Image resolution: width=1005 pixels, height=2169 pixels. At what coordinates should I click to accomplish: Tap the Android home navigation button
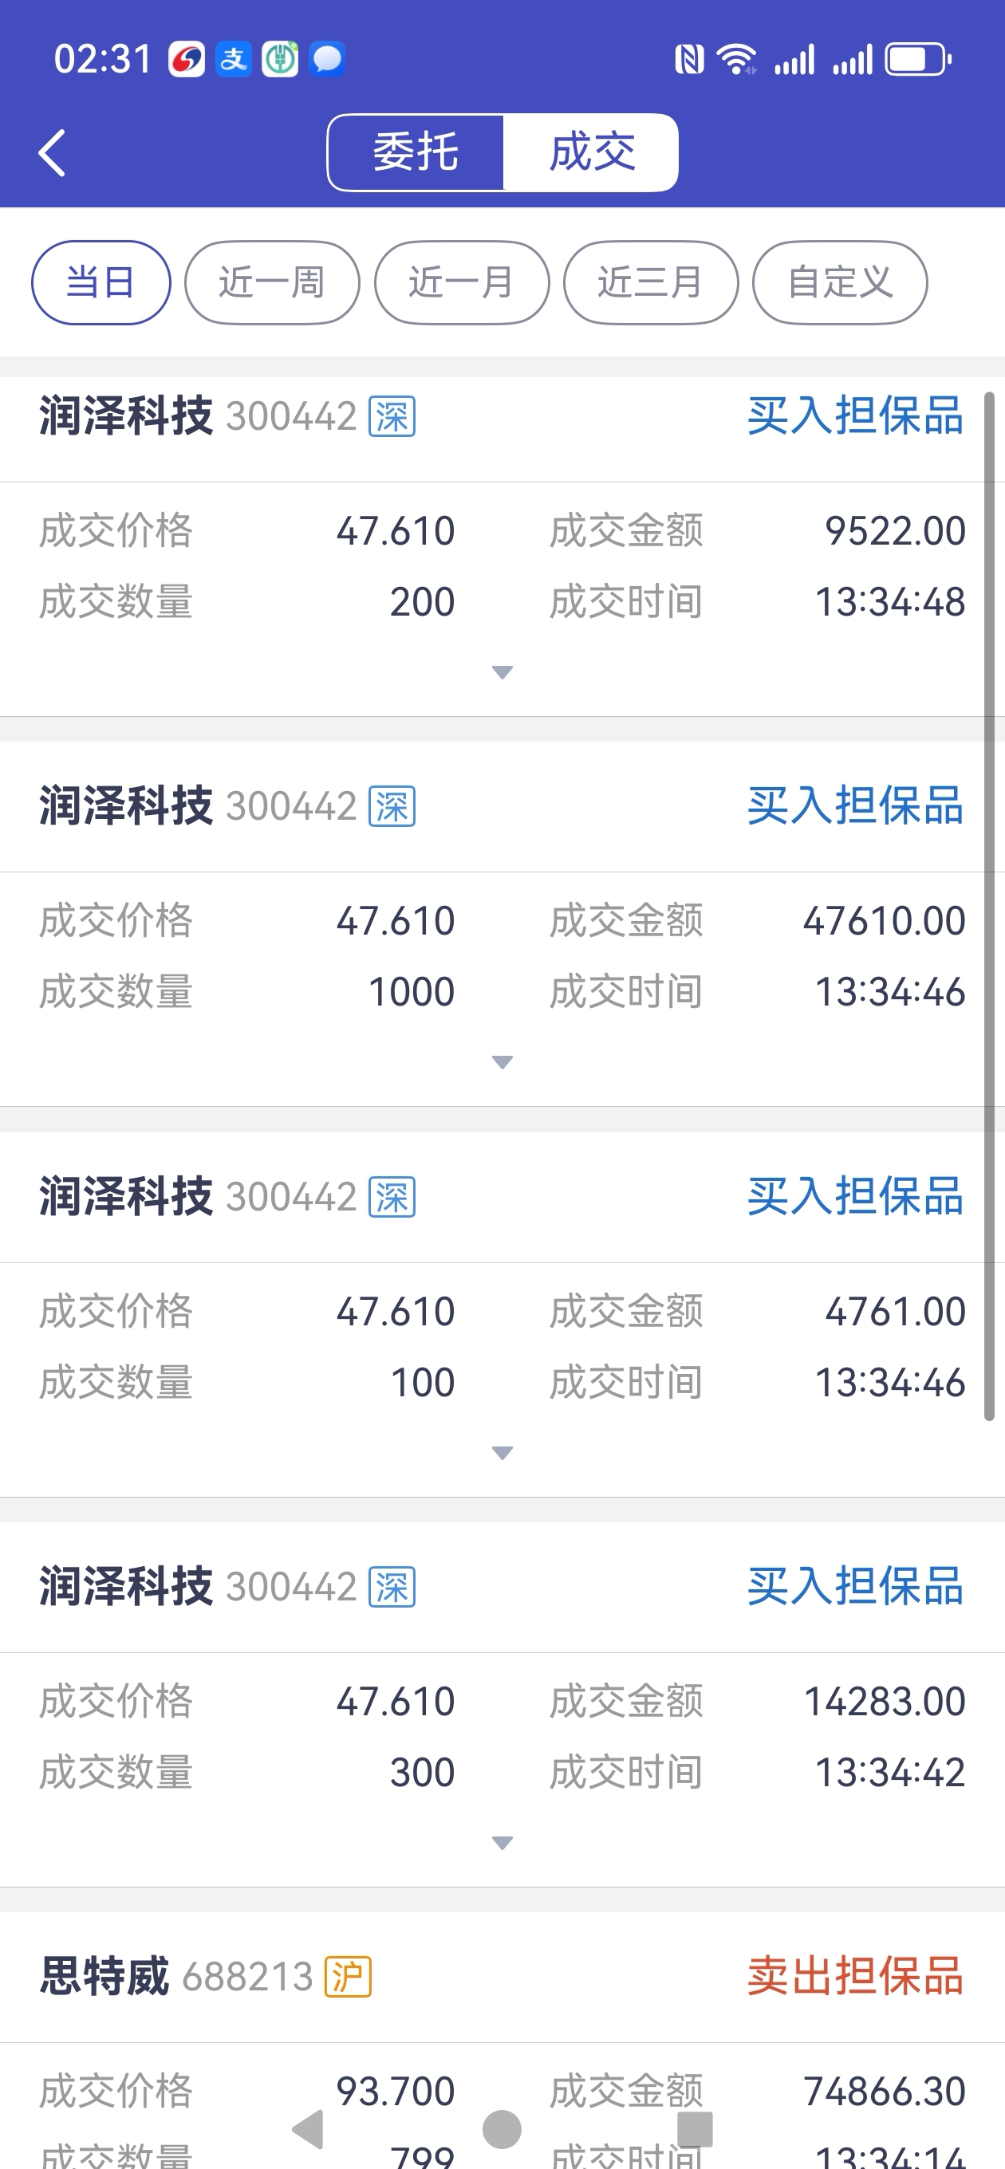(x=502, y=2129)
